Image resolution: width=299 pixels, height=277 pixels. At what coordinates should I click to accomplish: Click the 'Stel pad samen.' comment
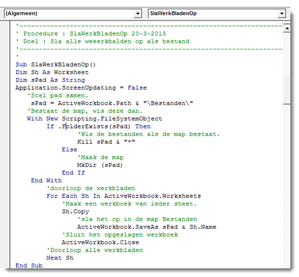pyautogui.click(x=57, y=96)
